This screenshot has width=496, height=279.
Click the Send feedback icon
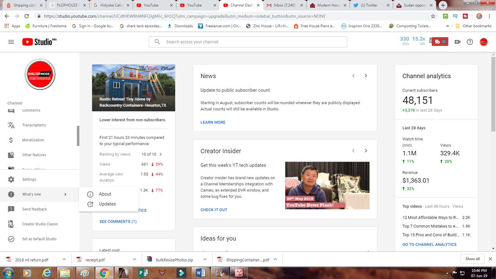coord(11,209)
